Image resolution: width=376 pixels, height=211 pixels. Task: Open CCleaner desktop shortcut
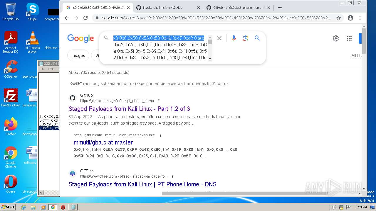click(x=11, y=69)
